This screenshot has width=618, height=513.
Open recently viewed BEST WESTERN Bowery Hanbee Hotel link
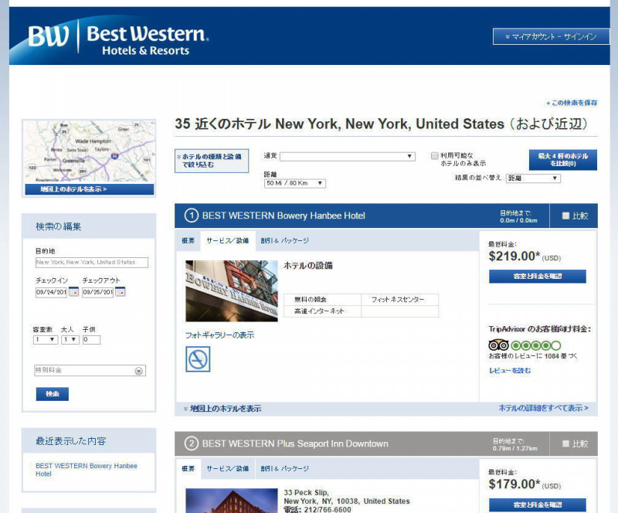87,470
